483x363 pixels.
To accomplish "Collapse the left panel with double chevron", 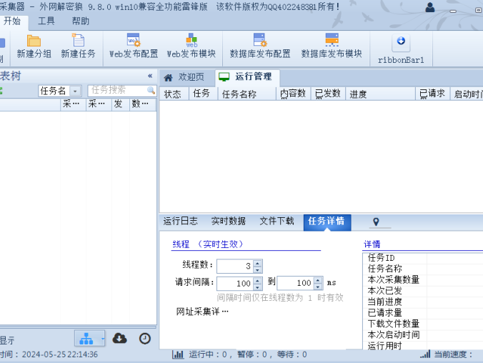I will click(x=150, y=76).
